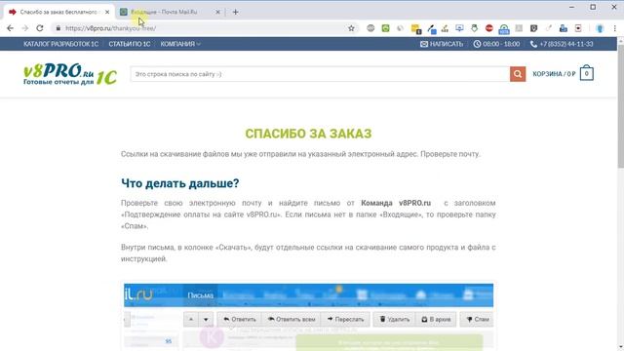The height and width of the screenshot is (351, 624).
Task: Click the phone number +7 (8352) 44-11-33
Action: [566, 44]
